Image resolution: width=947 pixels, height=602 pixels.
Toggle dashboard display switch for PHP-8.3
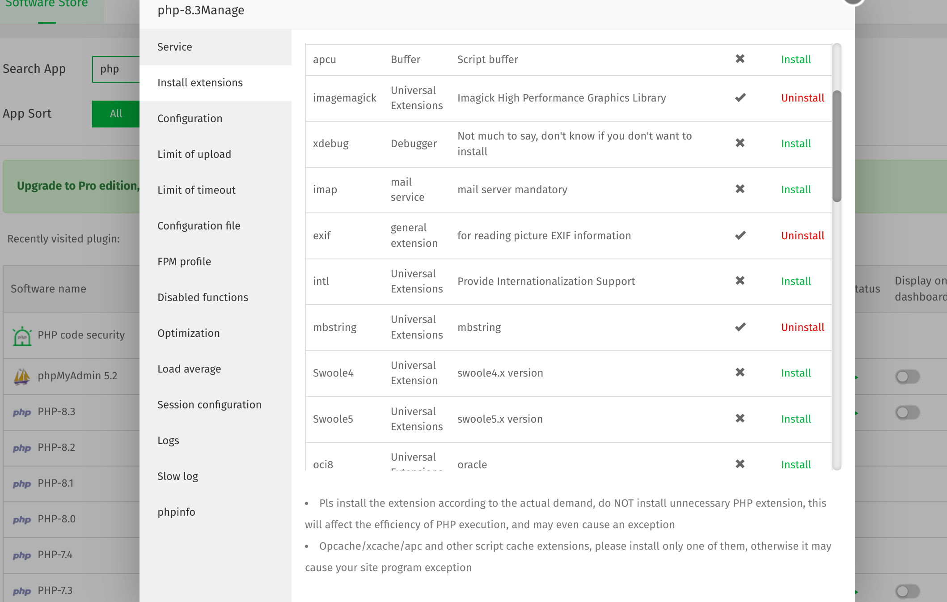pos(907,412)
